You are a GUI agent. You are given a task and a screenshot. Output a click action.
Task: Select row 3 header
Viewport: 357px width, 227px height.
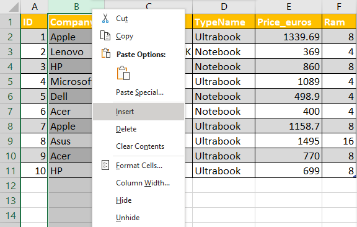(11, 51)
